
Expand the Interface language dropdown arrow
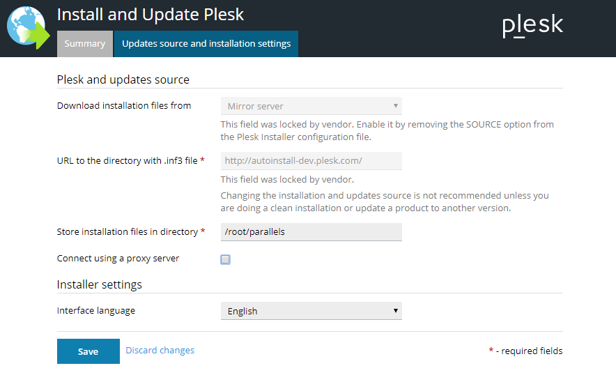pos(396,311)
